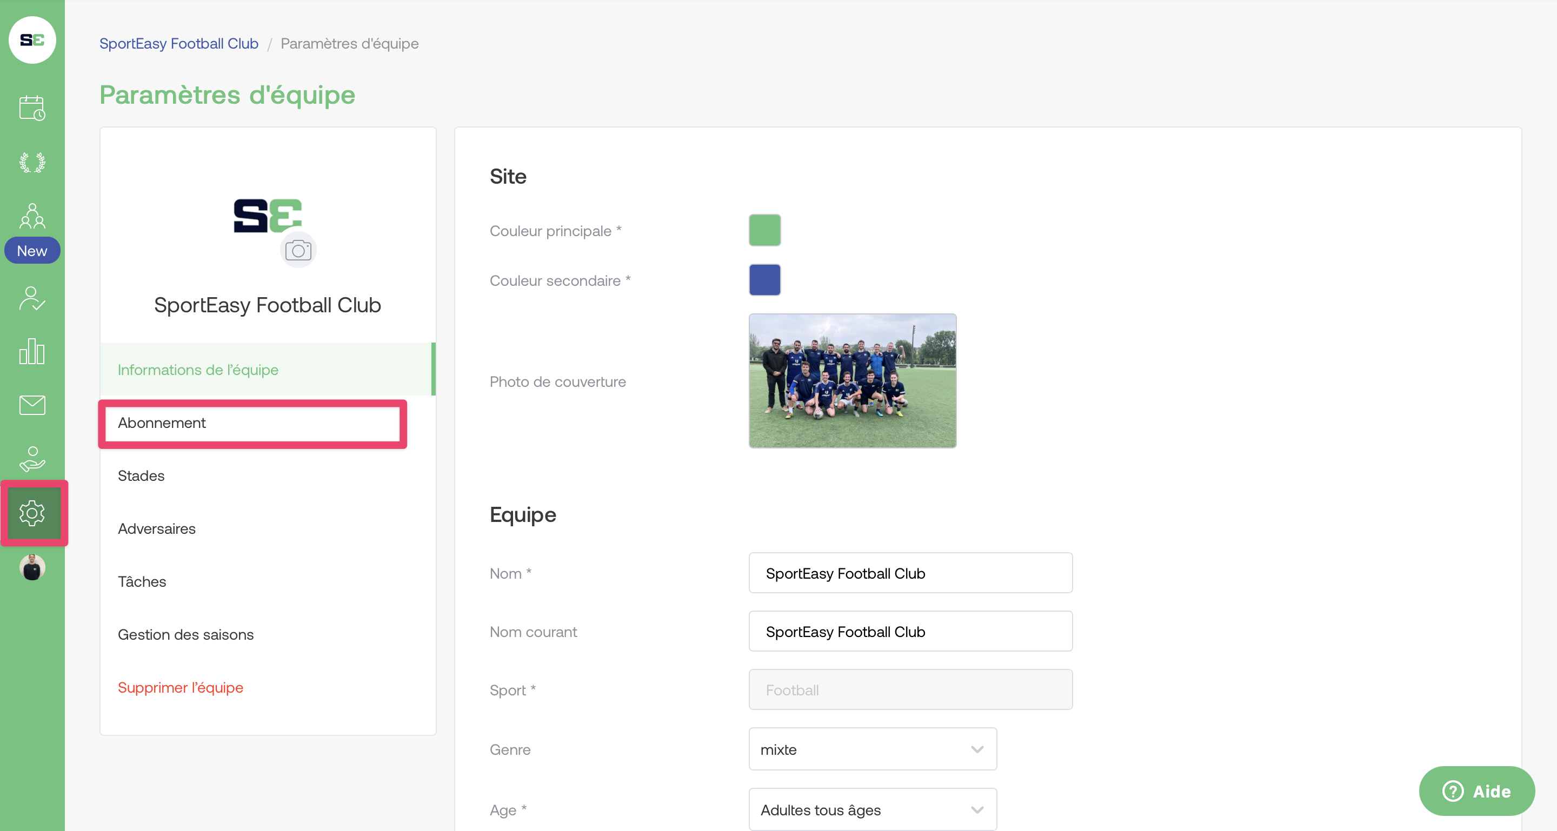
Task: Open the user profile avatar
Action: coord(32,567)
